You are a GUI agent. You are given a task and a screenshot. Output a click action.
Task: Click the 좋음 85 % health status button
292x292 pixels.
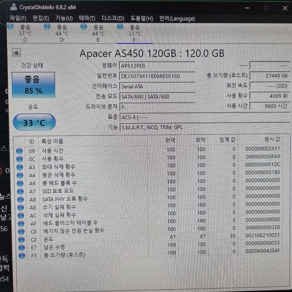(33, 85)
